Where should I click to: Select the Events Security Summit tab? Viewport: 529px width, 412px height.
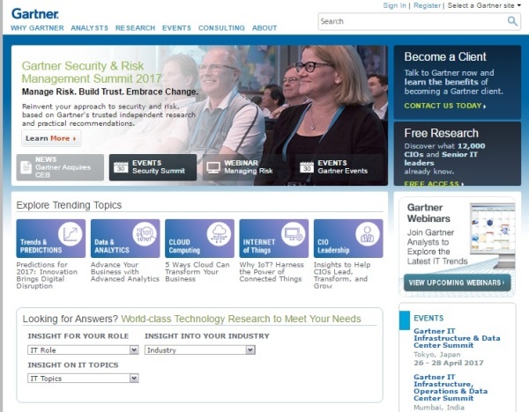click(x=153, y=167)
